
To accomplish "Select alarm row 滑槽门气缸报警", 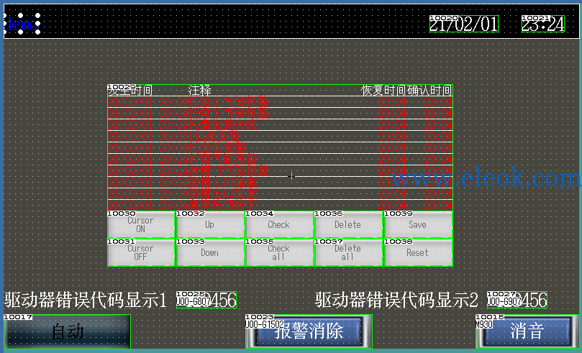I will 281,171.
